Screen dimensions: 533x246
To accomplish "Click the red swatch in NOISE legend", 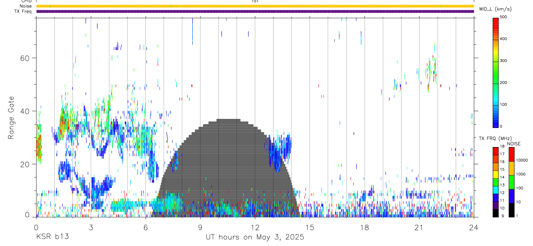I will (x=511, y=154).
